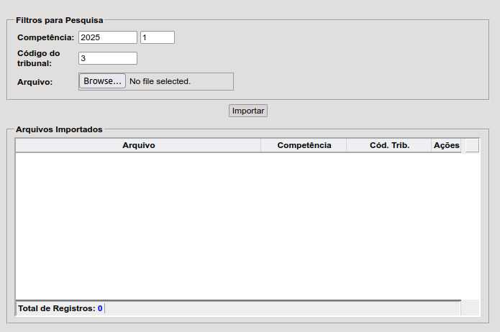Click the Ações column header
The height and width of the screenshot is (332, 500).
[x=446, y=145]
